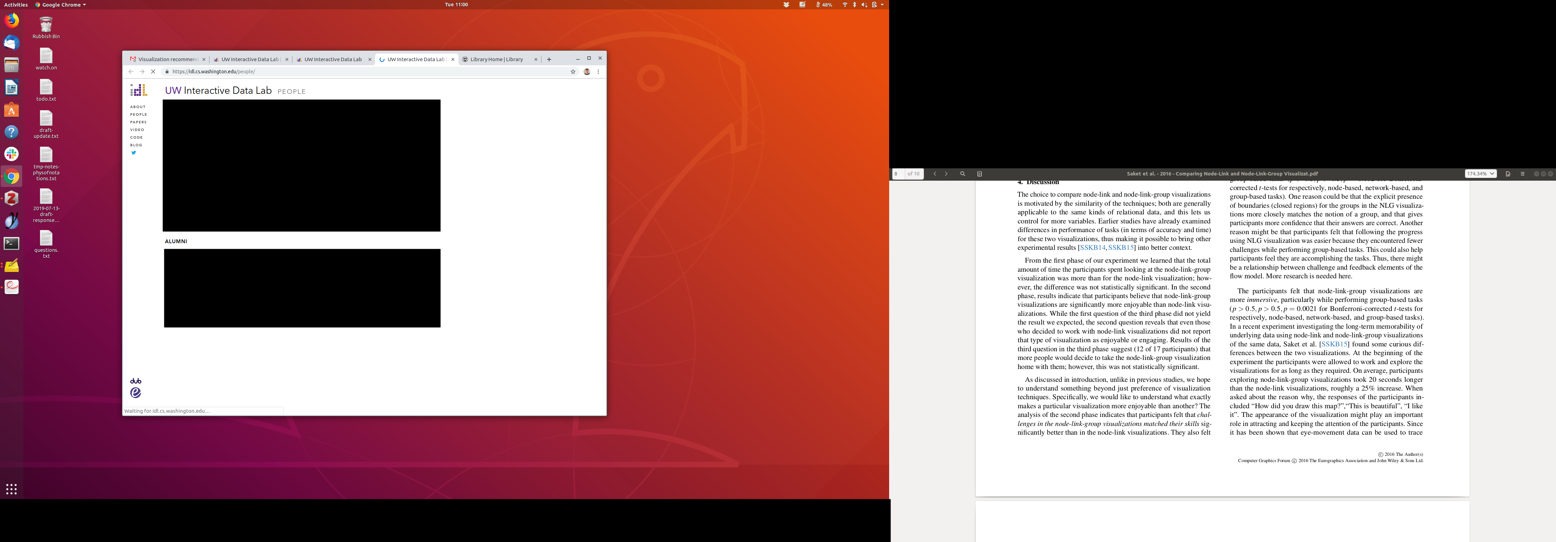Stop loading the Chrome page
The height and width of the screenshot is (542, 1556).
[153, 71]
